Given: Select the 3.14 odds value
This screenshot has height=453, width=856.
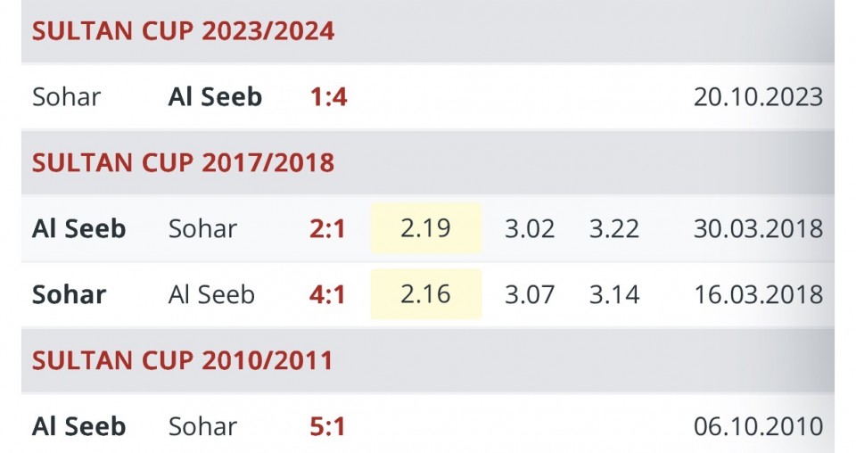Looking at the screenshot, I should coord(613,294).
